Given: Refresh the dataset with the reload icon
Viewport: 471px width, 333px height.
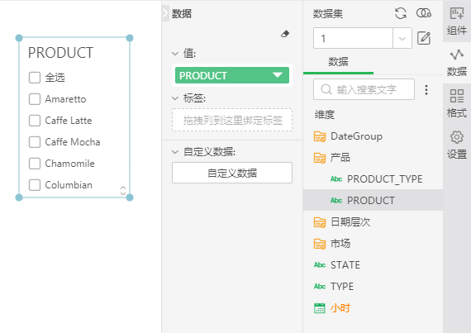Looking at the screenshot, I should coord(401,13).
